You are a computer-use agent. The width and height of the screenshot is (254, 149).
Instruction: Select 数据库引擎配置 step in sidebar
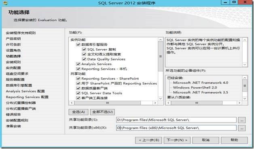(19, 85)
